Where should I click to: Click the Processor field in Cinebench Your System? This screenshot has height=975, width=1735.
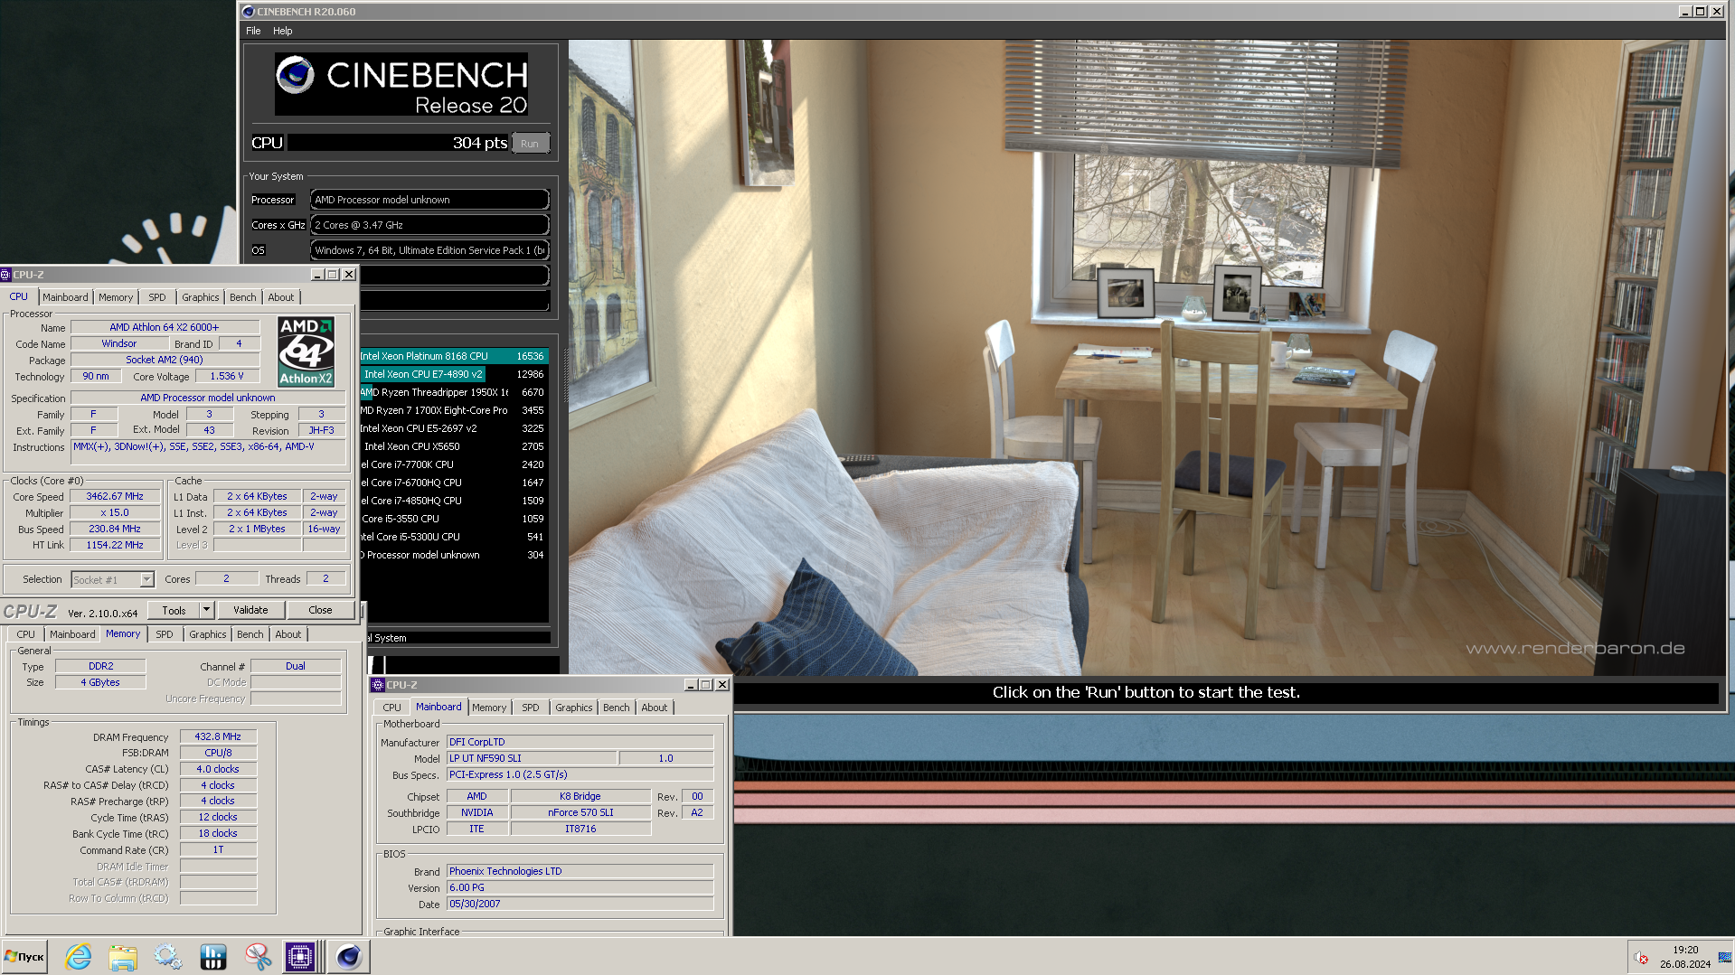pos(430,200)
